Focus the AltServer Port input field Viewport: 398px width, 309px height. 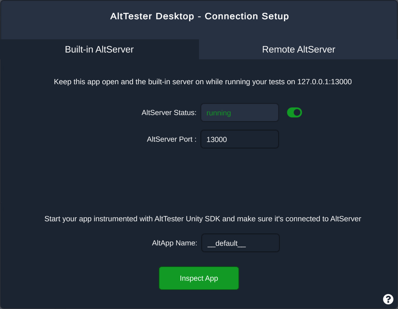[x=240, y=139]
